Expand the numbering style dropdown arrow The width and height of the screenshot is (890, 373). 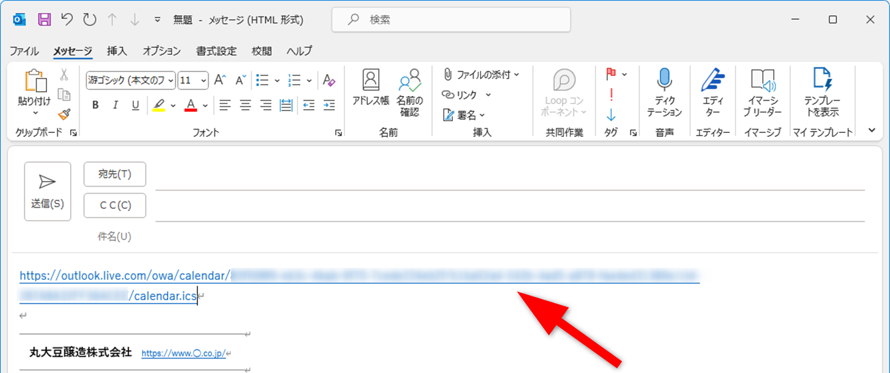pyautogui.click(x=310, y=81)
